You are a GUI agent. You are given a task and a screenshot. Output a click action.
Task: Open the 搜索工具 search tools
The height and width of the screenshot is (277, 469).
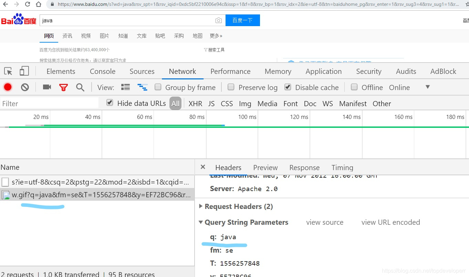coord(214,50)
